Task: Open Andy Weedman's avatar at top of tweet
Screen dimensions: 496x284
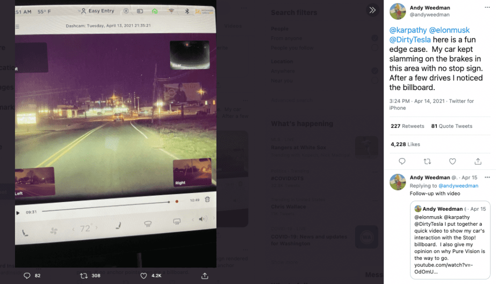Action: tap(398, 11)
